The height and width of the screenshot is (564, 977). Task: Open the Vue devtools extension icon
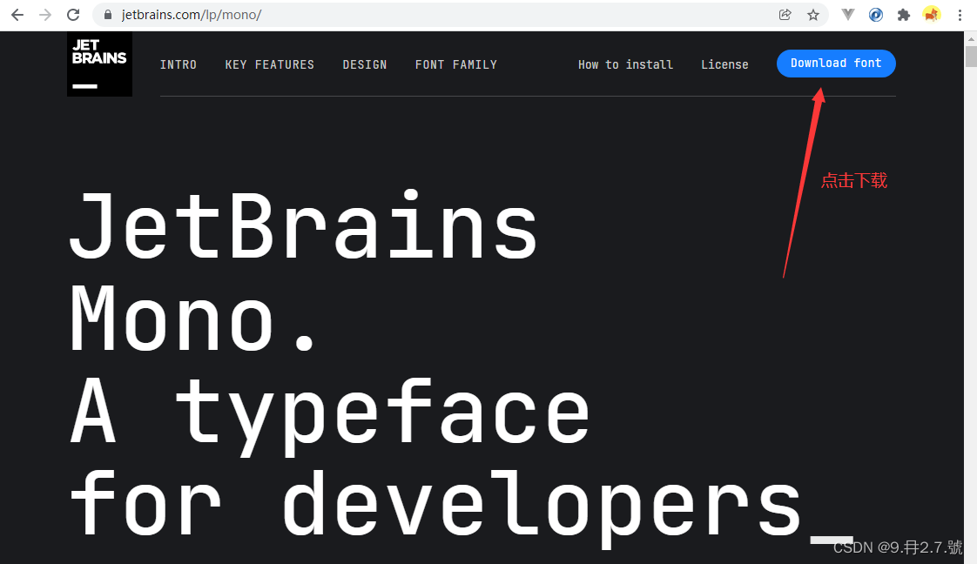click(x=848, y=14)
